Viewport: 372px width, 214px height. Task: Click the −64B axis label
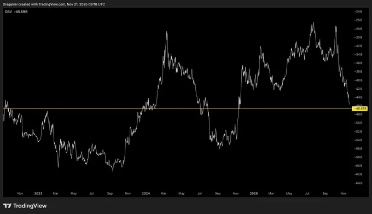pos(358,183)
